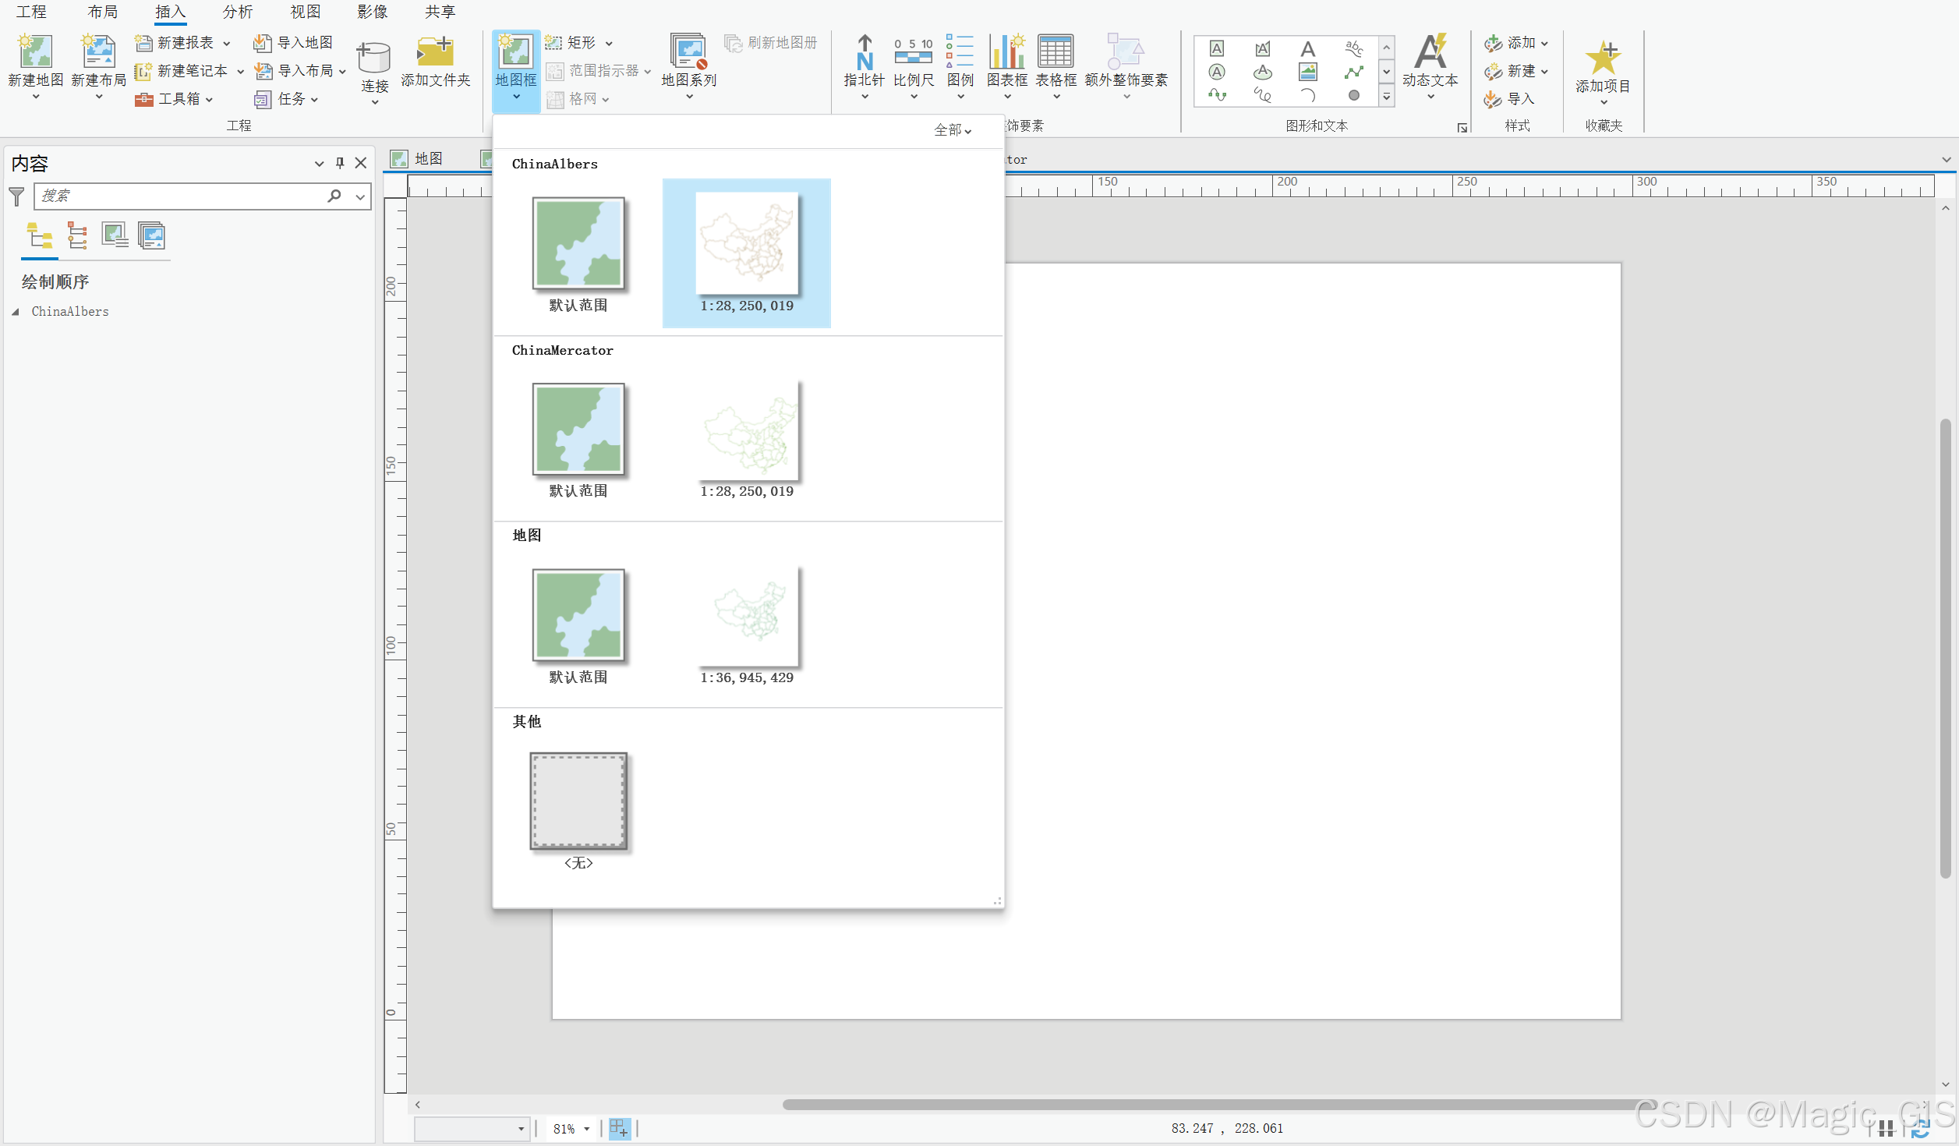
Task: Switch Contents to list by drawing order
Action: coord(39,235)
